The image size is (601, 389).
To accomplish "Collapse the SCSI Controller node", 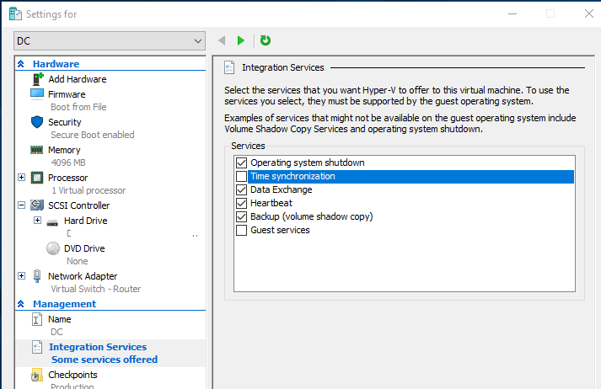I will (21, 205).
